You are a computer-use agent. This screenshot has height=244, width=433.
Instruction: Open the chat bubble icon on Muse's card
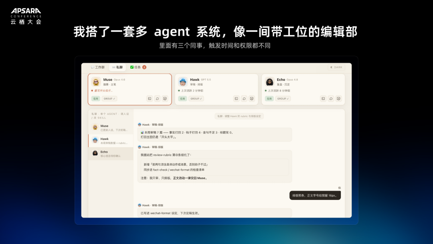click(x=157, y=99)
